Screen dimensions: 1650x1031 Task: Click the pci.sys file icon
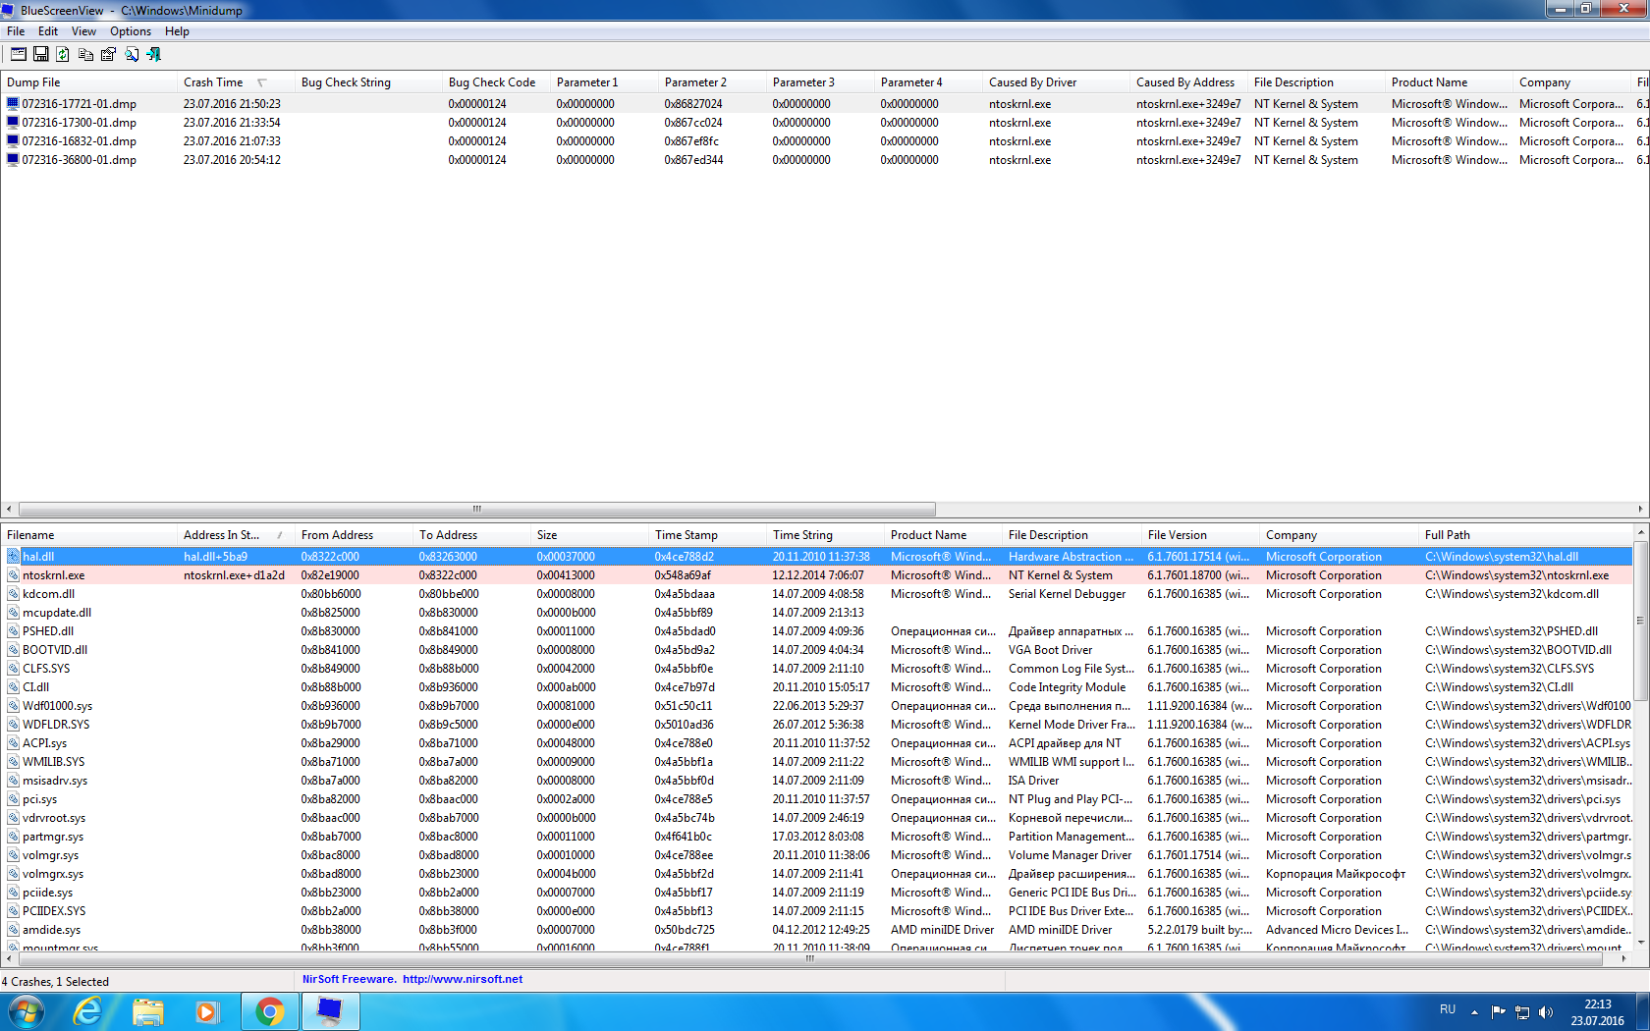pyautogui.click(x=13, y=799)
